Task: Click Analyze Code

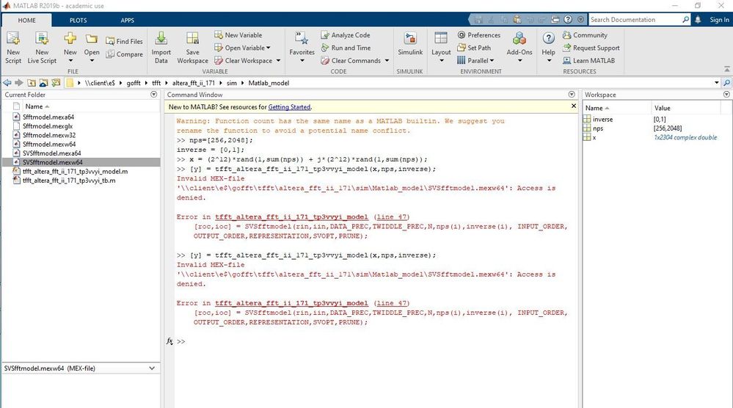Action: coord(345,35)
